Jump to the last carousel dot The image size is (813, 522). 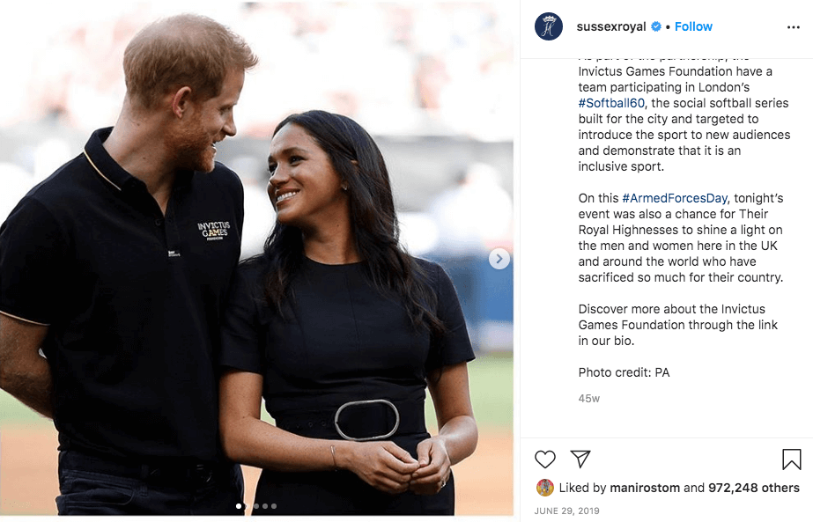pyautogui.click(x=274, y=506)
